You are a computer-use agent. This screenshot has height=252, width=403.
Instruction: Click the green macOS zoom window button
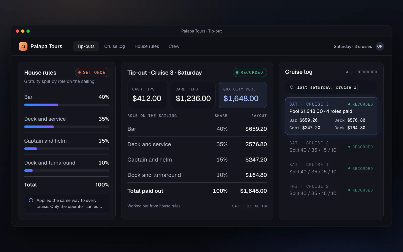coord(28,31)
